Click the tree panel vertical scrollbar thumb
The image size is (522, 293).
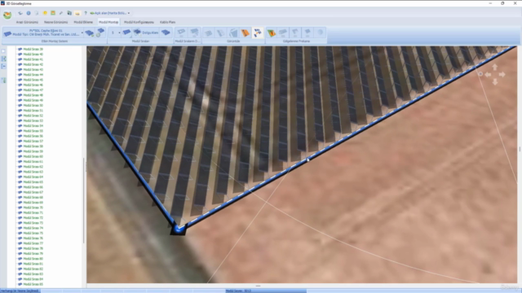(83, 200)
